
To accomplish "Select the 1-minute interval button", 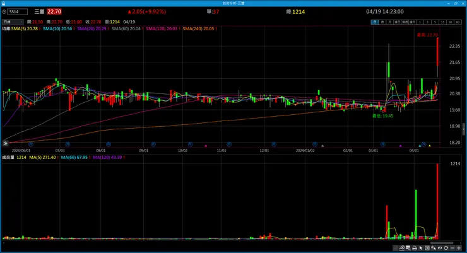I will [x=420, y=22].
